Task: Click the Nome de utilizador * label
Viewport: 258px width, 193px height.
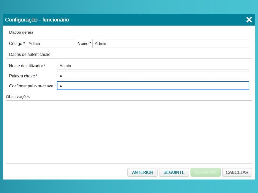Action: point(27,66)
